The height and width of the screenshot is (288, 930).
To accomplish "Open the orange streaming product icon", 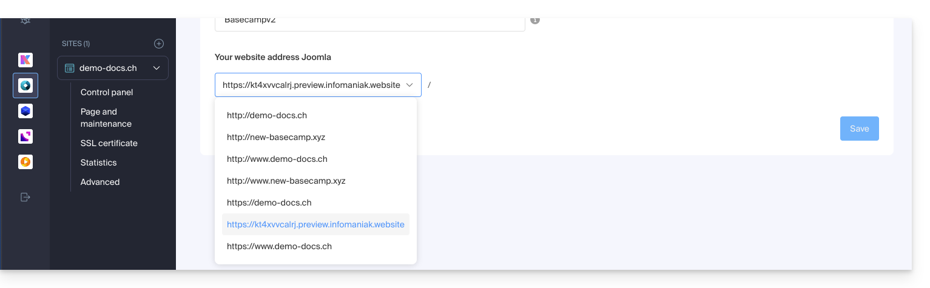I will [25, 162].
